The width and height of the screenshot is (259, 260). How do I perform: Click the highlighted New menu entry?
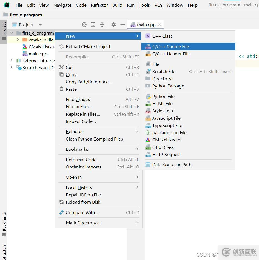98,36
